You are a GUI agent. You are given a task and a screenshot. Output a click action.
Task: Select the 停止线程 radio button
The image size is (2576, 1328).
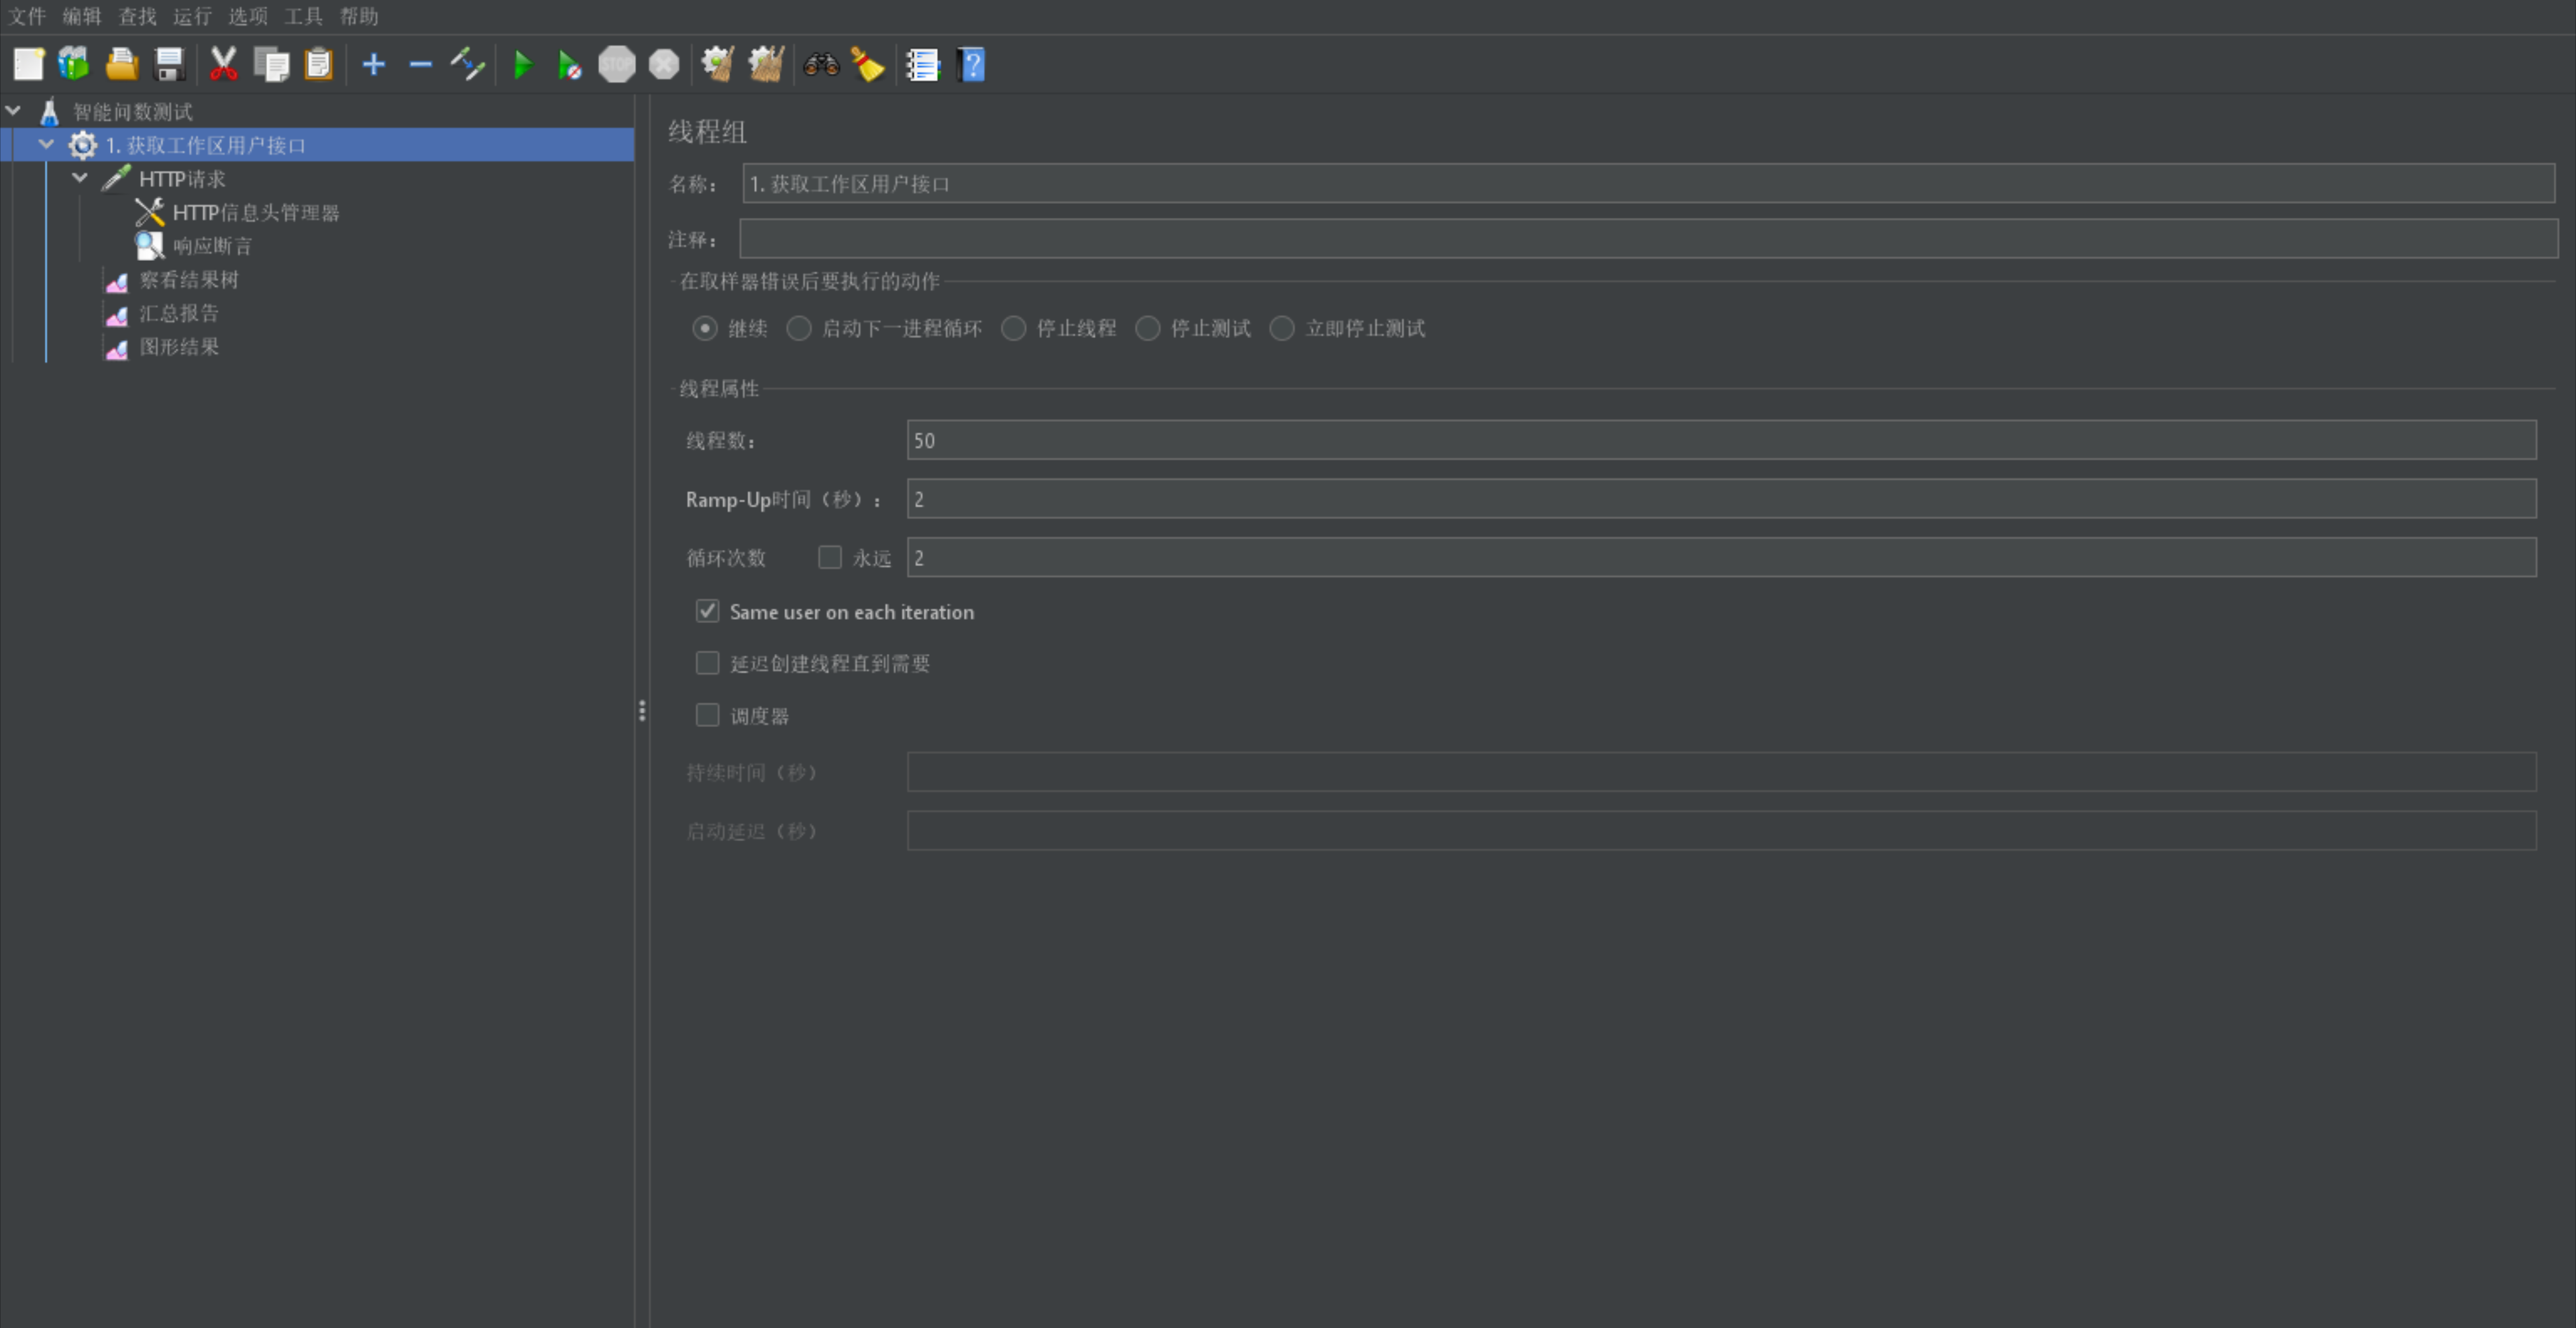pyautogui.click(x=1014, y=328)
